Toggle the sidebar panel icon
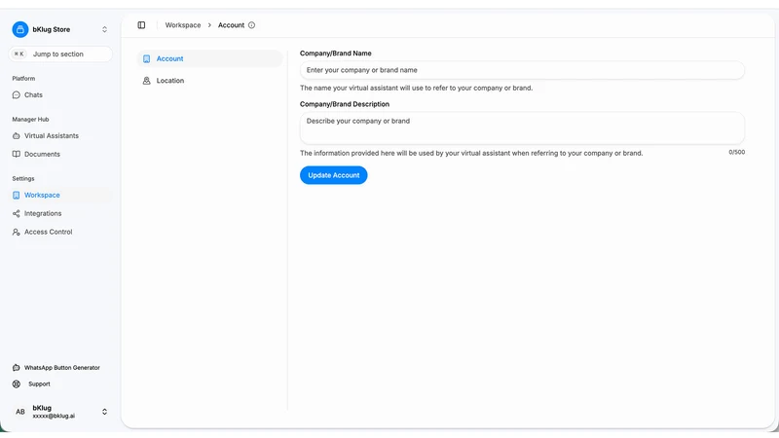The width and height of the screenshot is (779, 438). 141,25
